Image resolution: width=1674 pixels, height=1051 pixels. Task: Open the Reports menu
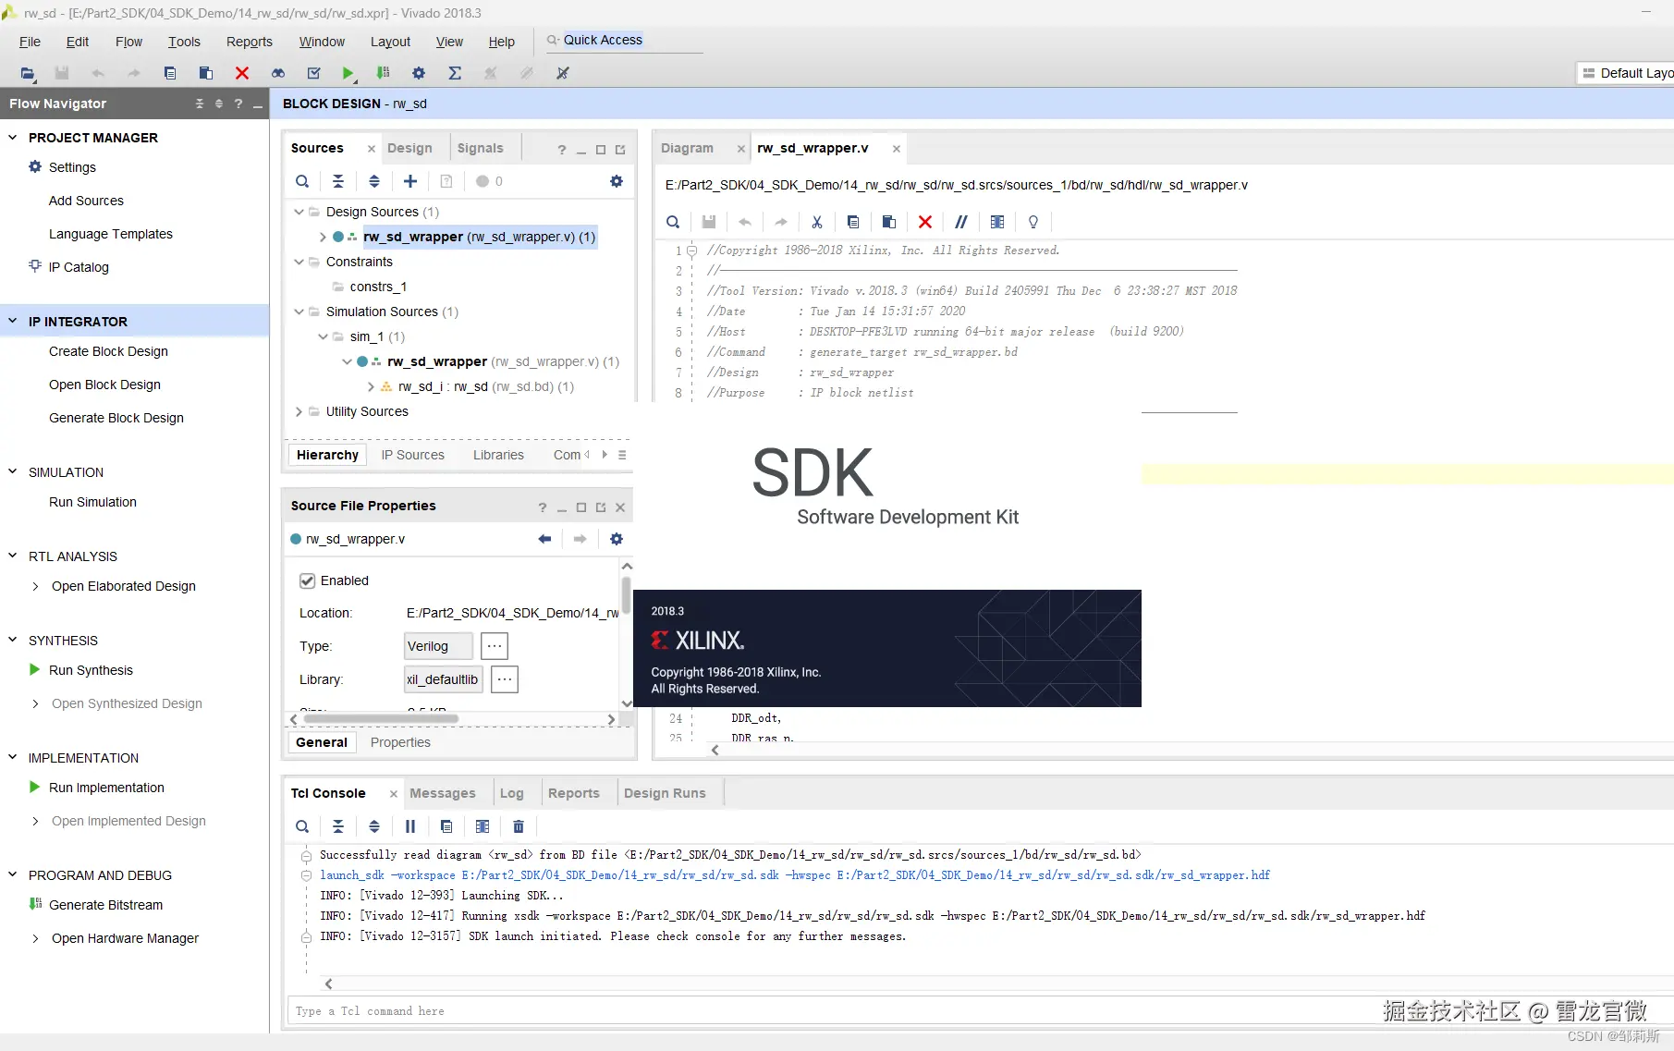pos(250,42)
